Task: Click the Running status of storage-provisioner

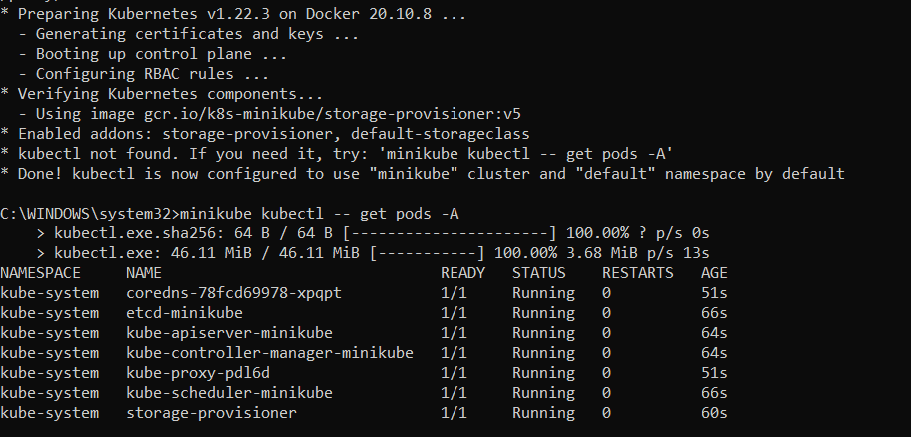Action: pos(543,413)
